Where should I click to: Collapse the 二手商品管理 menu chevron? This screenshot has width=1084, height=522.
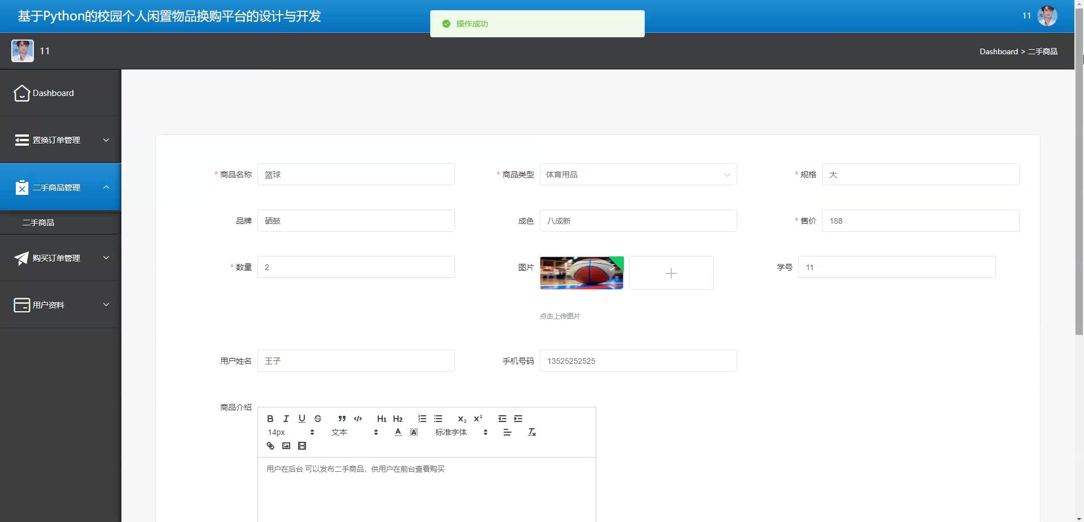coord(106,187)
